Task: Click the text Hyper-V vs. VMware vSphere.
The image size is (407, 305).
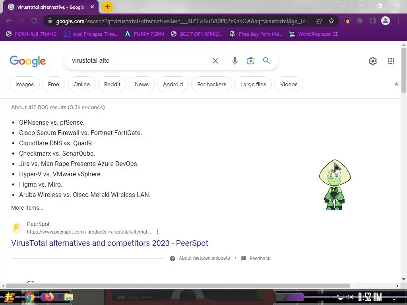Action: (x=60, y=174)
